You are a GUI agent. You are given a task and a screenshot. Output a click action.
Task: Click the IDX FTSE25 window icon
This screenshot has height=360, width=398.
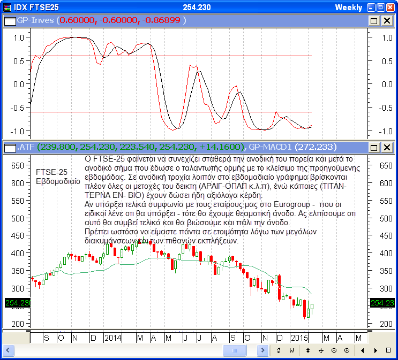point(7,7)
